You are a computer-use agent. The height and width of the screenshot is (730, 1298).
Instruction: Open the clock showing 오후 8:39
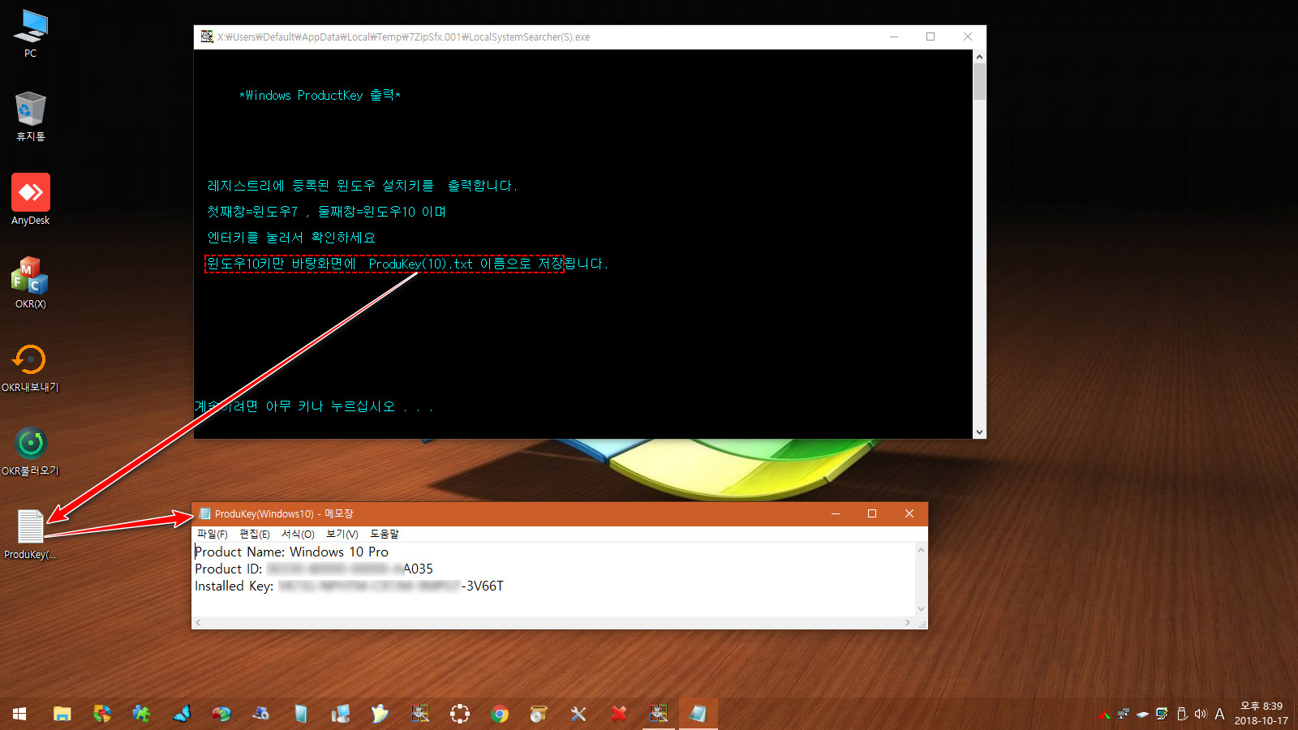[x=1261, y=714]
